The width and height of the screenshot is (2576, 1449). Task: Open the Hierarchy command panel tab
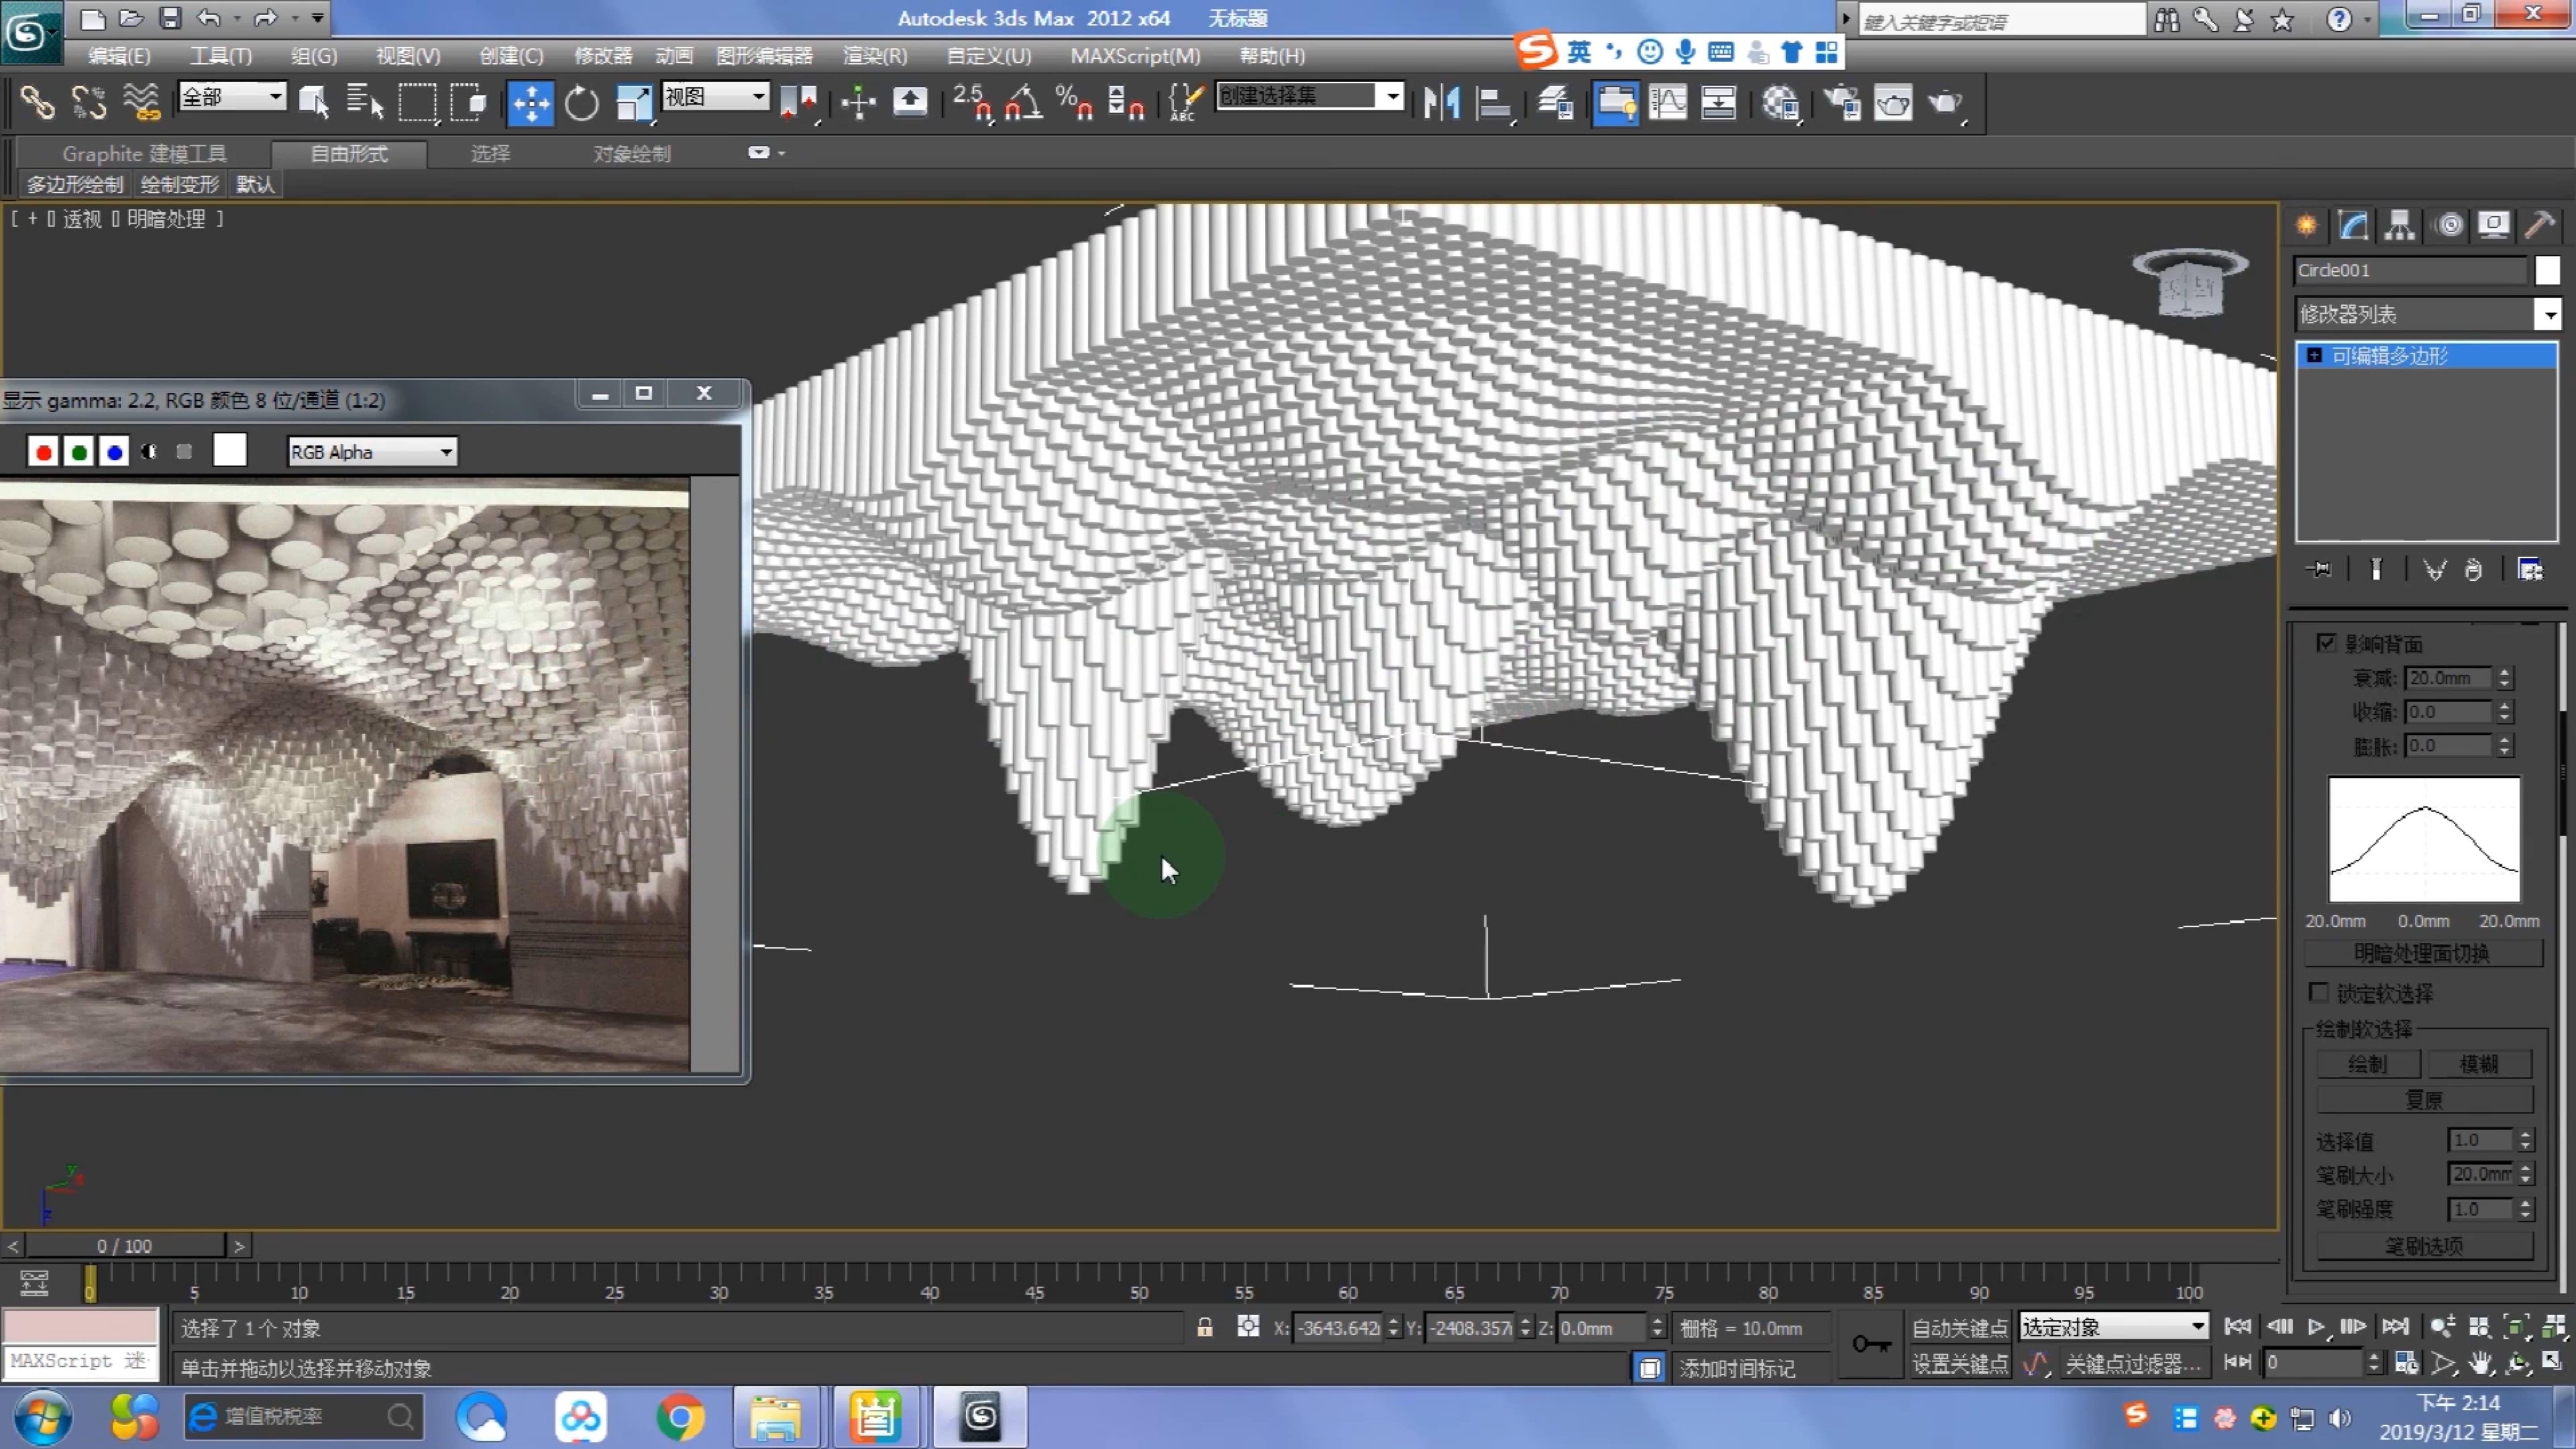(x=2399, y=225)
